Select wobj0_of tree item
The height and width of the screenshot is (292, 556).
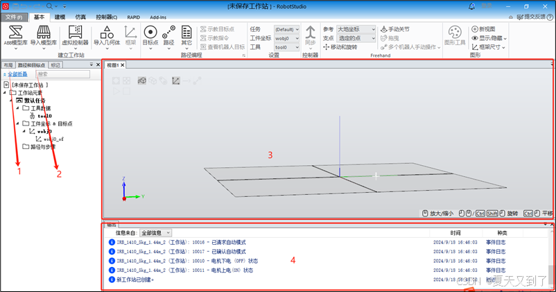point(53,139)
